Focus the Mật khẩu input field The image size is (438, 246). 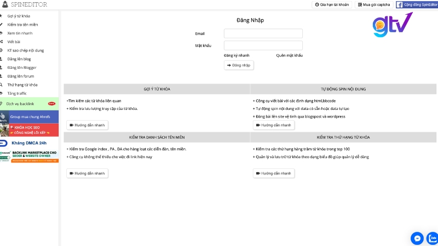pos(263,45)
